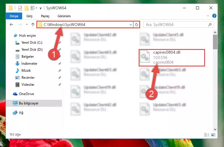Screen dimensions: 224x147
Task: Switch to the Giriş tab
Action: point(29,16)
